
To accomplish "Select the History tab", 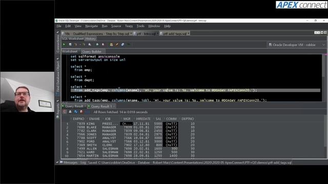I will coord(90,39).
